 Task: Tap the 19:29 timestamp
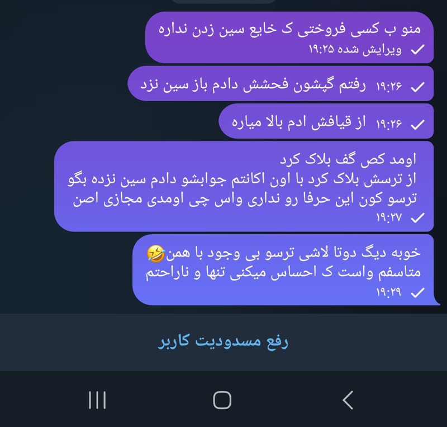pos(389,292)
